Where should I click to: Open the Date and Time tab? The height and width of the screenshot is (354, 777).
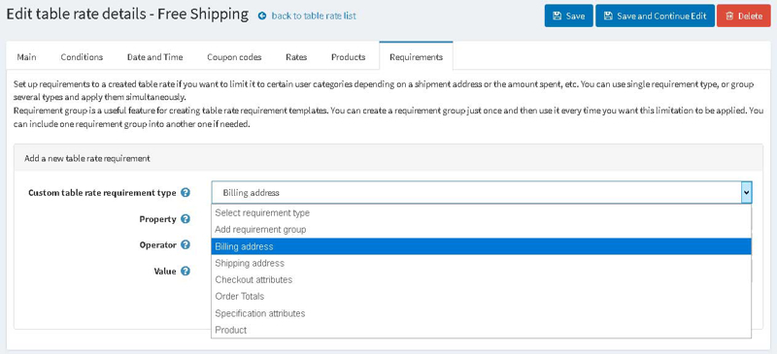coord(154,57)
